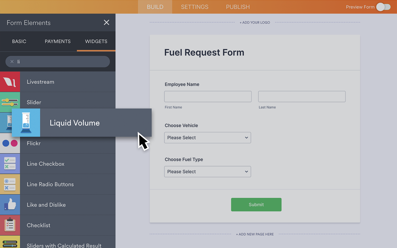Screen dimensions: 397x248
Task: Open the Choose Fuel Type dropdown
Action: [207, 171]
